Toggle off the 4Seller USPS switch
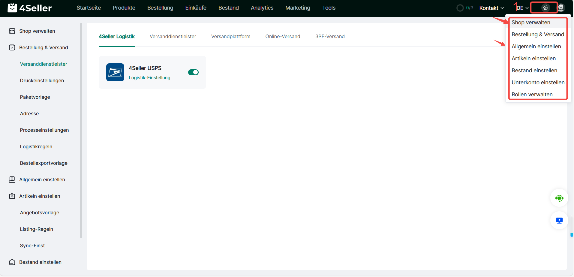The width and height of the screenshot is (574, 277). pos(193,72)
